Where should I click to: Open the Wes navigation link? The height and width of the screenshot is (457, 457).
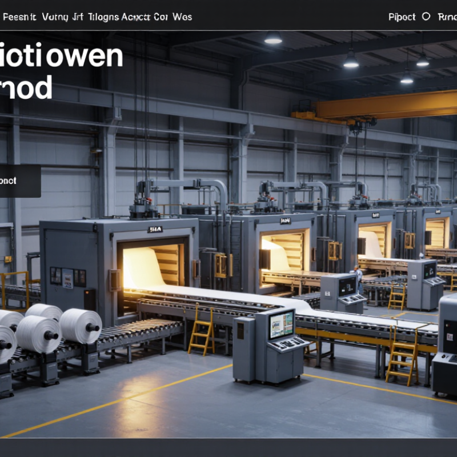pyautogui.click(x=182, y=17)
